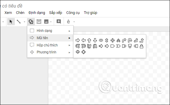
Task: Choose the left arrow callout shape
Action: coord(136,46)
